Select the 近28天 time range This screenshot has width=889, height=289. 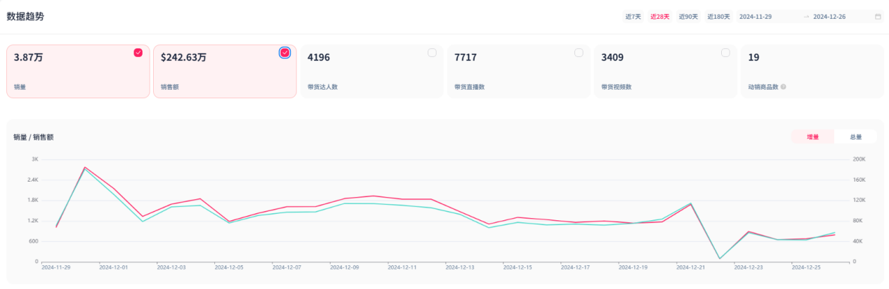[x=659, y=16]
